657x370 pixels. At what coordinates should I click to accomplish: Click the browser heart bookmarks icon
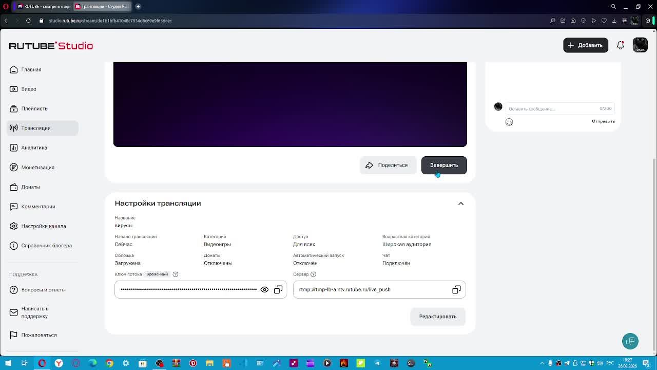(x=604, y=21)
